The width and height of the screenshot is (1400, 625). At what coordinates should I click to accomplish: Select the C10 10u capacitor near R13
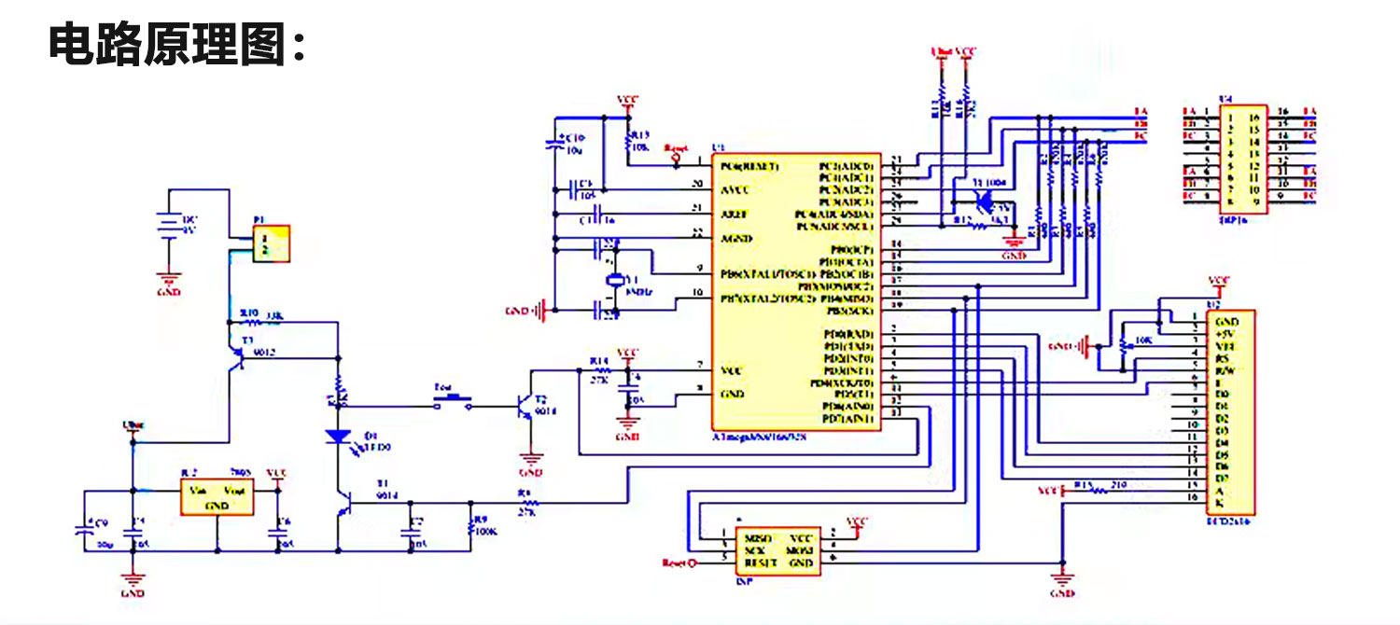point(555,145)
